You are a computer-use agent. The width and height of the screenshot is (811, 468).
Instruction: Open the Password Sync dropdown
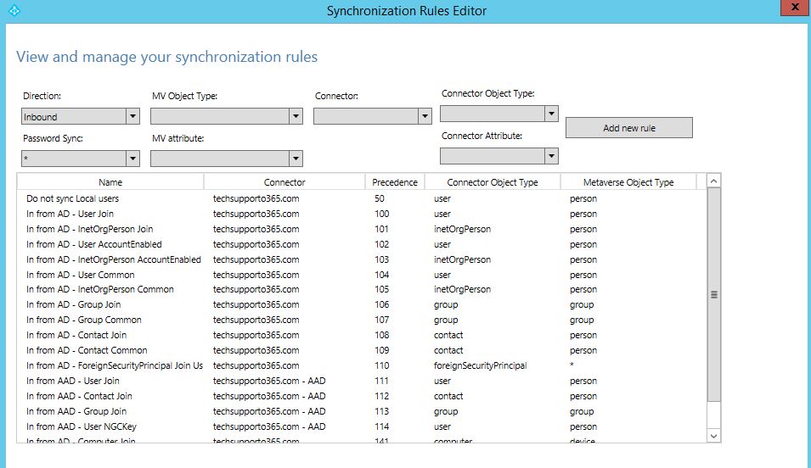pyautogui.click(x=80, y=158)
